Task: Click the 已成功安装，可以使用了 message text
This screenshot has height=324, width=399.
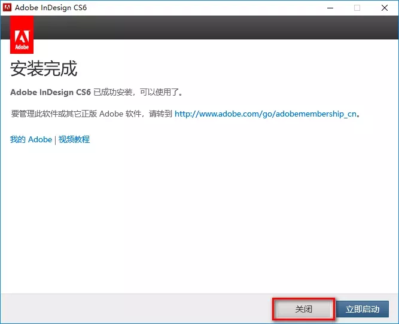Action: click(x=138, y=93)
